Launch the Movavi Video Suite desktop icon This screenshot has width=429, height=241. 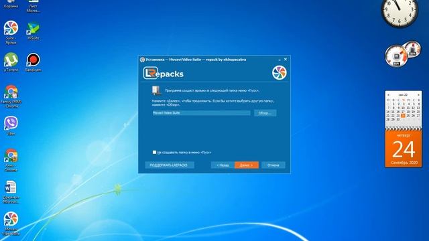[x=11, y=224]
